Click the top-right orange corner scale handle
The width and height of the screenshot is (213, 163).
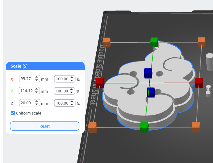pyautogui.click(x=202, y=42)
